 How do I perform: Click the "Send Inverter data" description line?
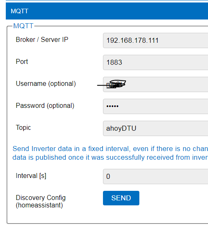coord(110,149)
